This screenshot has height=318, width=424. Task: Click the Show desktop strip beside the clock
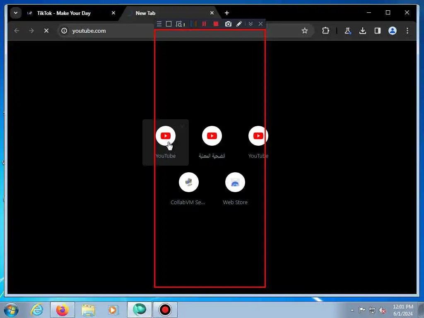[421, 310]
